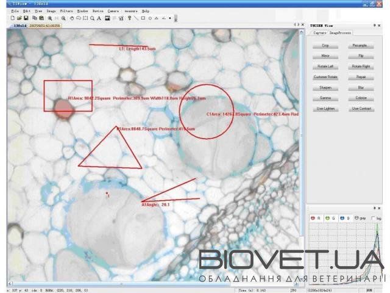The image size is (390, 293).
Task: Click the New file icon
Action: (x=12, y=18)
